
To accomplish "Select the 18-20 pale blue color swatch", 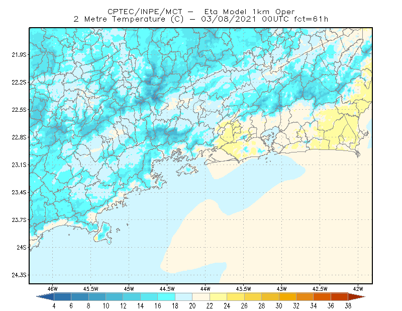I will (x=183, y=297).
